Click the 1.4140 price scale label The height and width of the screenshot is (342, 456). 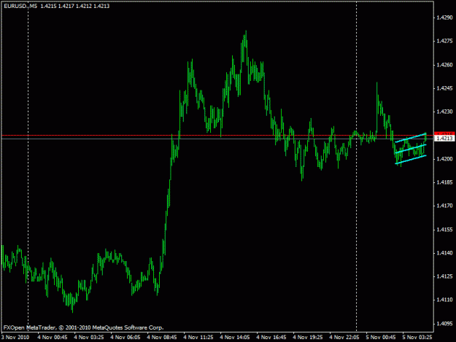click(444, 253)
